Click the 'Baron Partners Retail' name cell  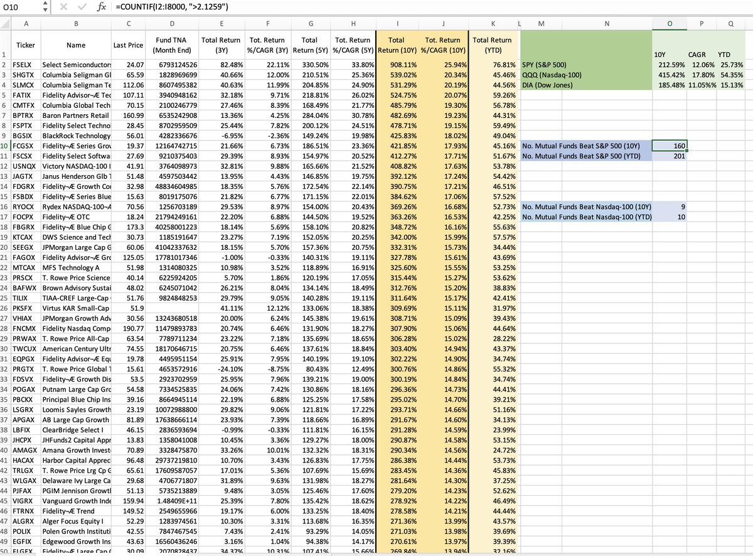tap(75, 115)
